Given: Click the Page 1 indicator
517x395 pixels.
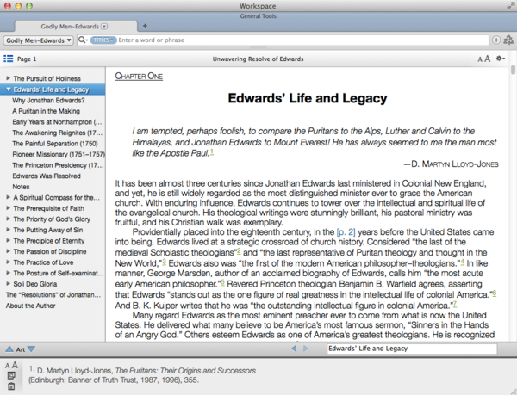Looking at the screenshot, I should click(27, 59).
